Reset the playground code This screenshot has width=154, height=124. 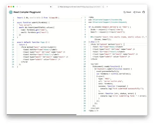[x=127, y=12]
